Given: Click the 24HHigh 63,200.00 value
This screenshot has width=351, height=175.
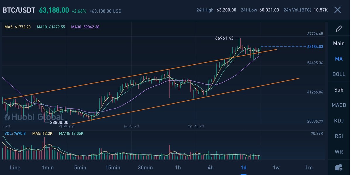Looking at the screenshot, I should pos(226,10).
